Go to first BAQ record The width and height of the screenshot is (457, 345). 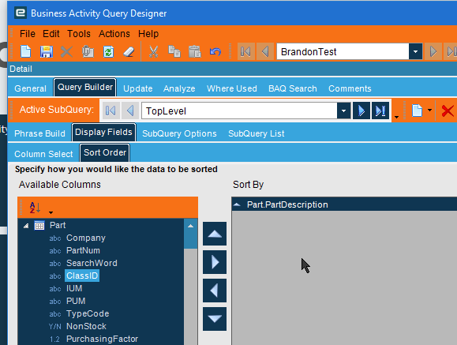point(246,51)
